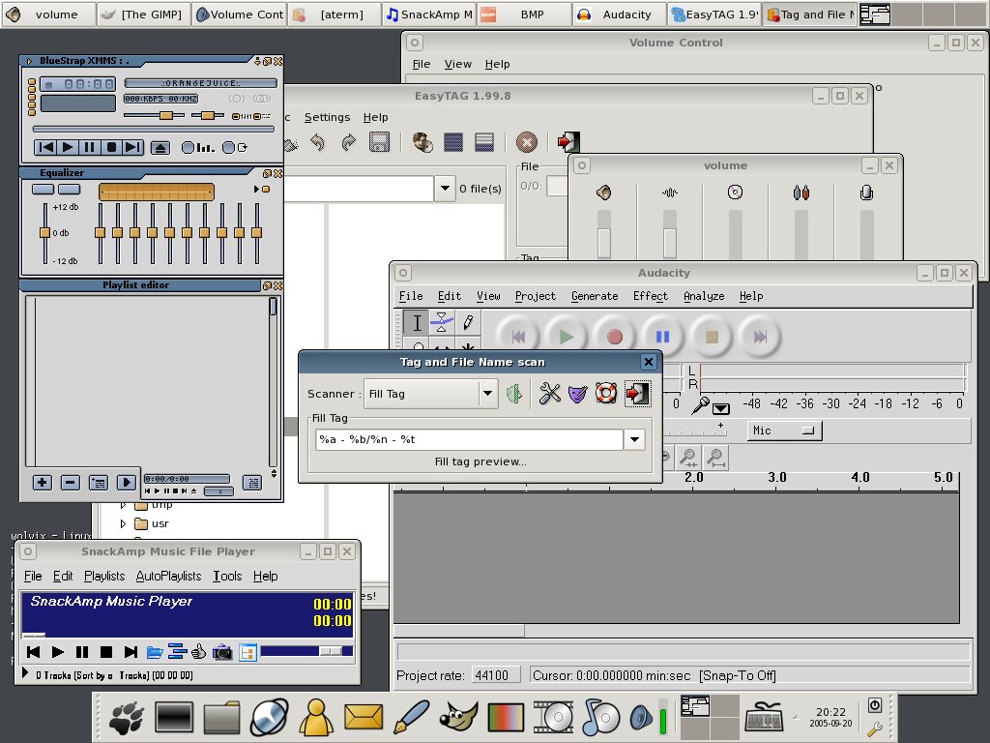The image size is (990, 743).
Task: Switch to the [aterm] taskbar button
Action: pos(335,14)
